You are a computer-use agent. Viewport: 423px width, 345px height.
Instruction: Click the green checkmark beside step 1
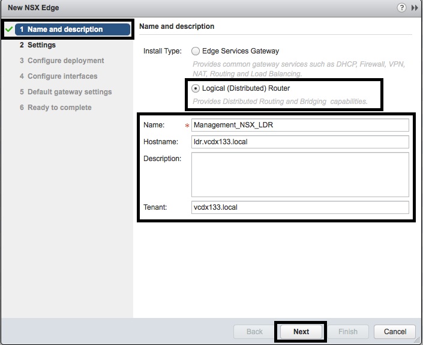9,29
